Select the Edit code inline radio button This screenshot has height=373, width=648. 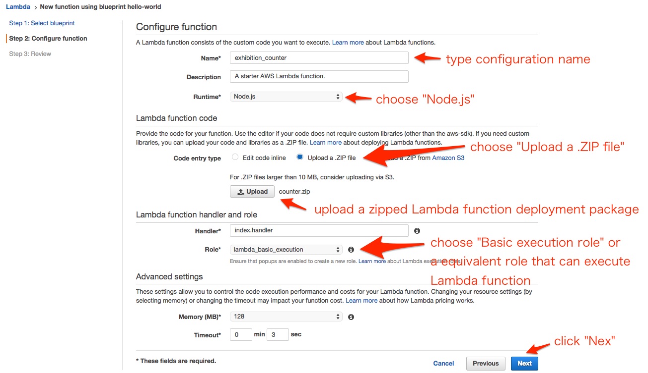click(x=235, y=158)
